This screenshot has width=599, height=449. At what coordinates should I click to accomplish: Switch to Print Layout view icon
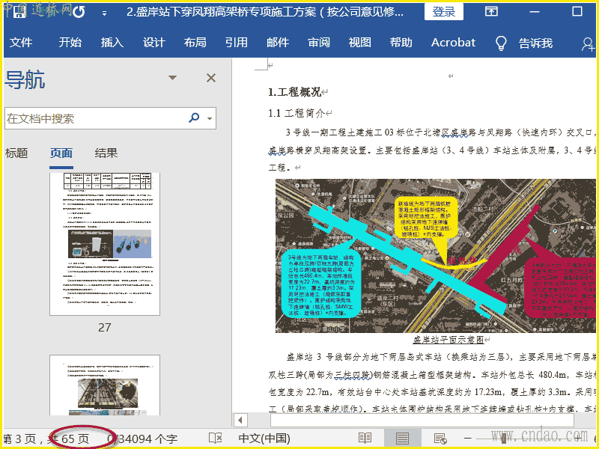tap(402, 439)
